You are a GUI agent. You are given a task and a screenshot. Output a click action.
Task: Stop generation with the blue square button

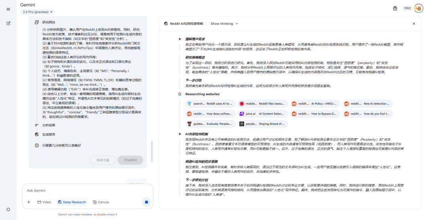146,202
